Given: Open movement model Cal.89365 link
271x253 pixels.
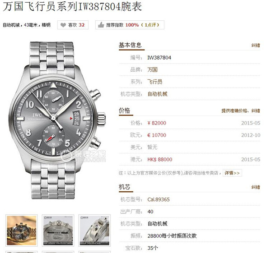Looking at the screenshot, I should point(159,199).
